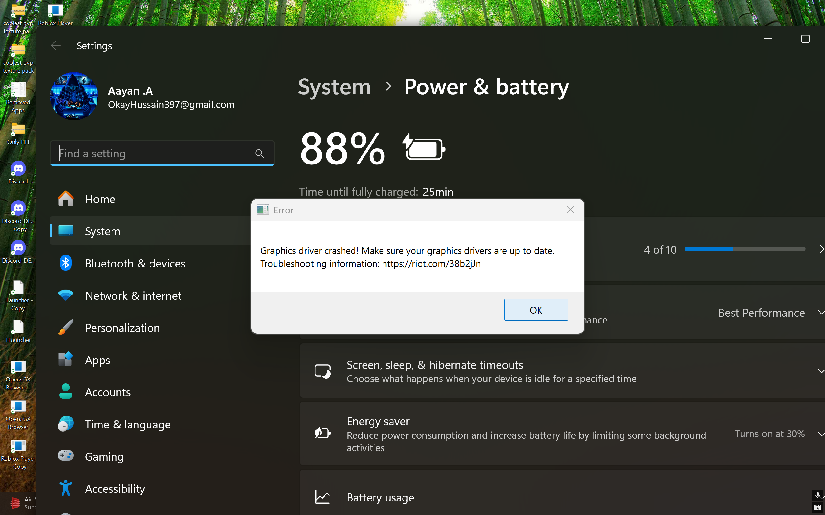825x515 pixels.
Task: Select Time & language in sidebar
Action: point(128,425)
